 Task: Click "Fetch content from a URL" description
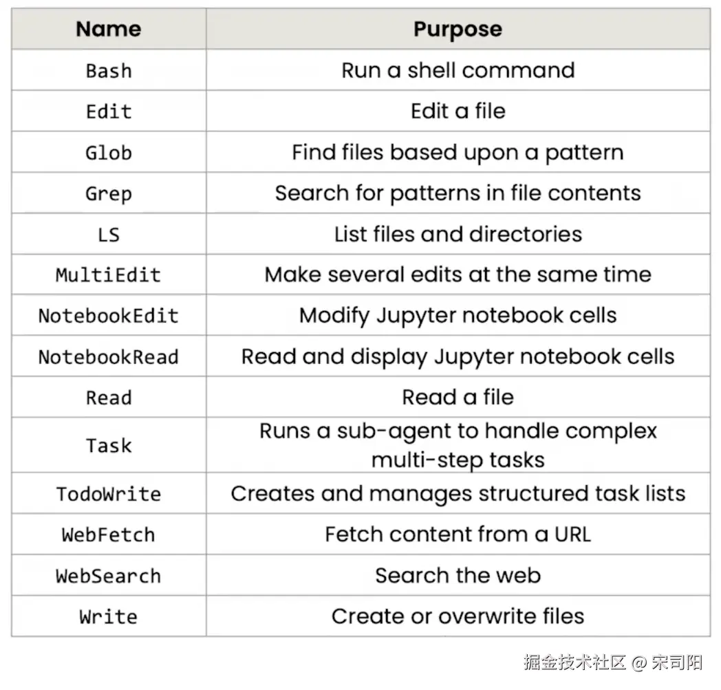coord(458,535)
